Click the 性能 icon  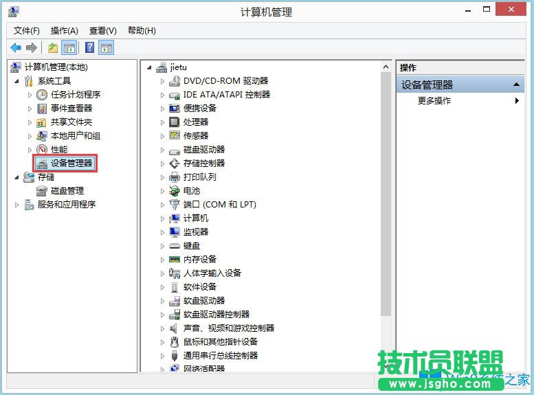pyautogui.click(x=41, y=150)
